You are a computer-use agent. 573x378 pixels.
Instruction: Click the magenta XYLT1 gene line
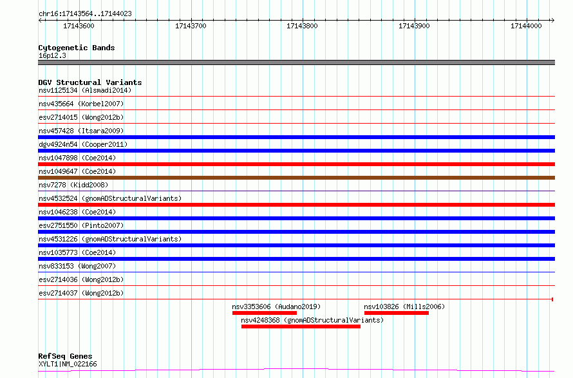click(x=296, y=370)
